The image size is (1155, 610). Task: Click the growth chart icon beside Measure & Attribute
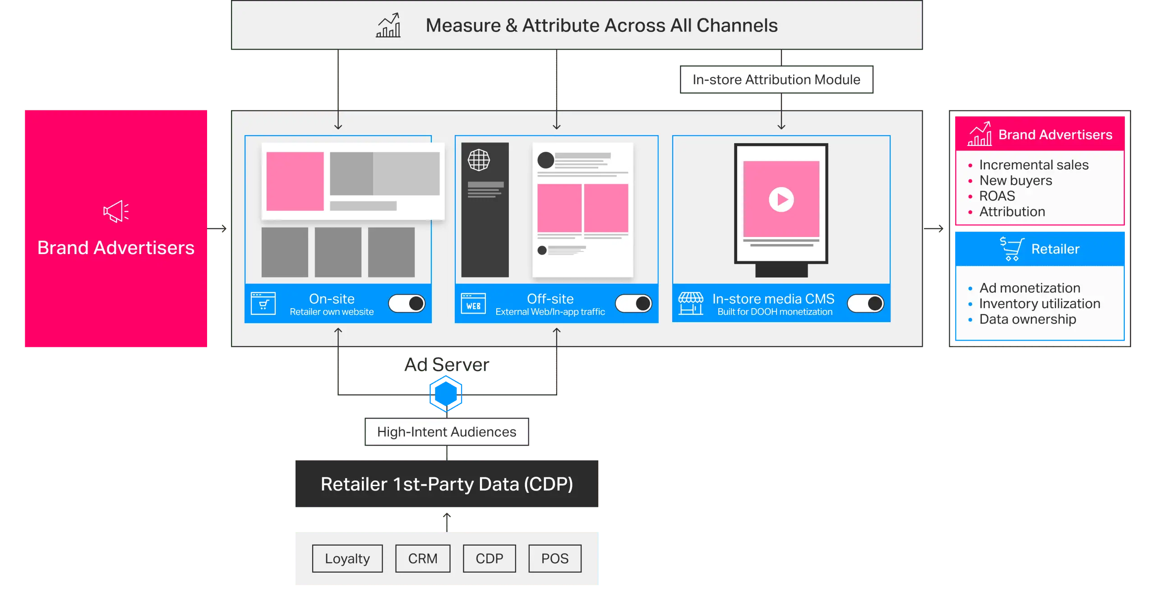click(388, 25)
